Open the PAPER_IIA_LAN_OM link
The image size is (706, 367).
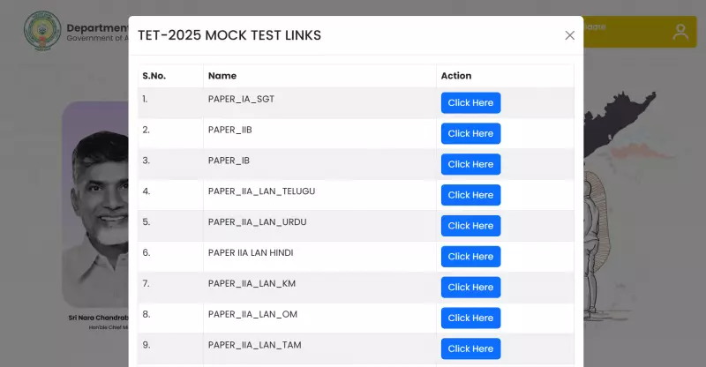[x=470, y=318]
